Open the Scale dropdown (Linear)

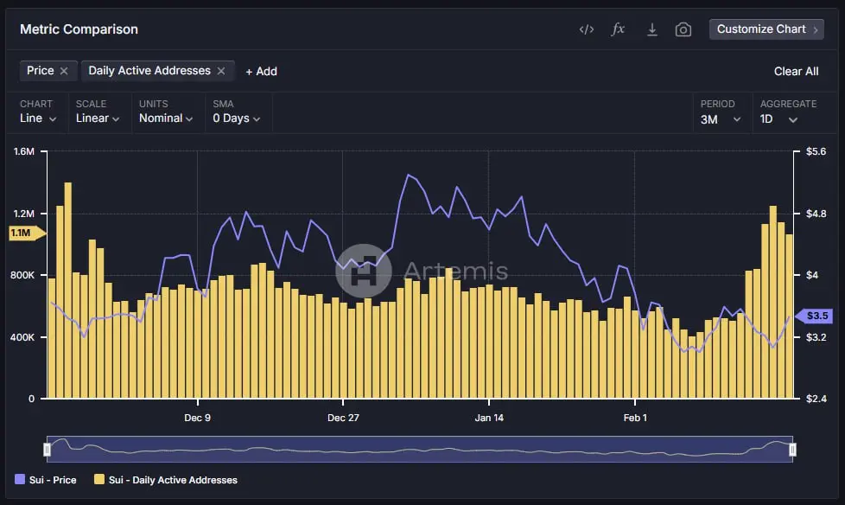click(98, 118)
